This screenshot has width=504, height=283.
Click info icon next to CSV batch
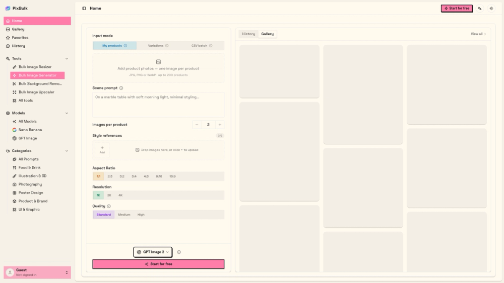coord(211,46)
